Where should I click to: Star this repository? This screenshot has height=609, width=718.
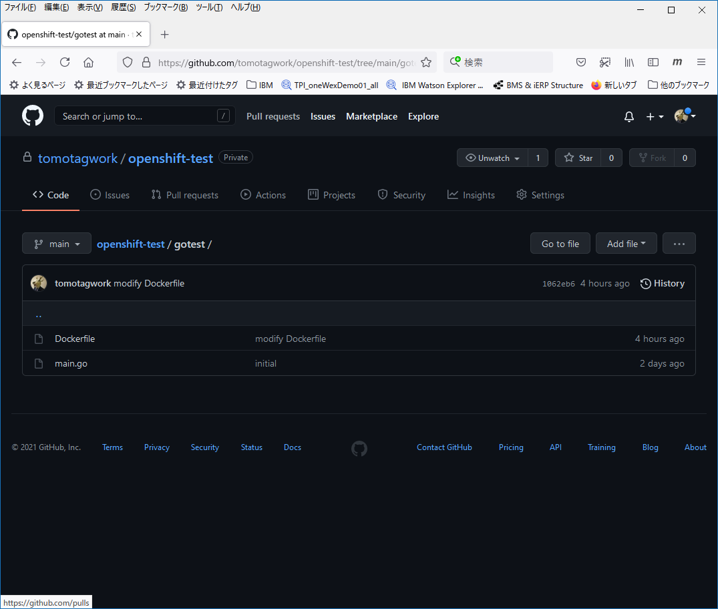pos(578,158)
